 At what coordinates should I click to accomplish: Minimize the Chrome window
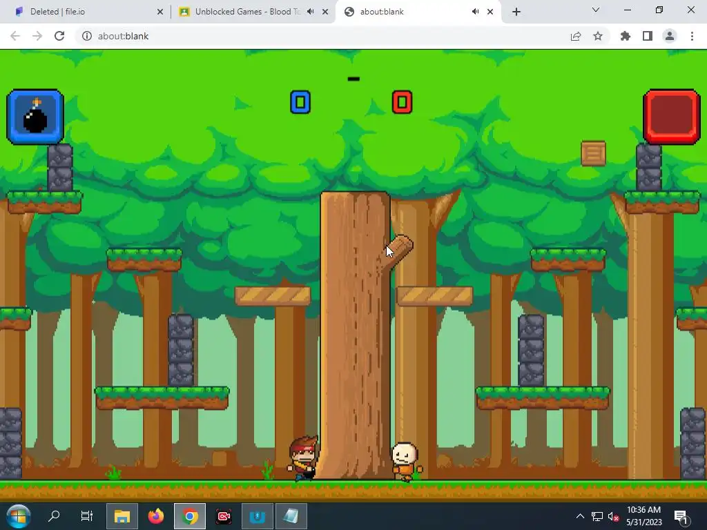[x=628, y=10]
